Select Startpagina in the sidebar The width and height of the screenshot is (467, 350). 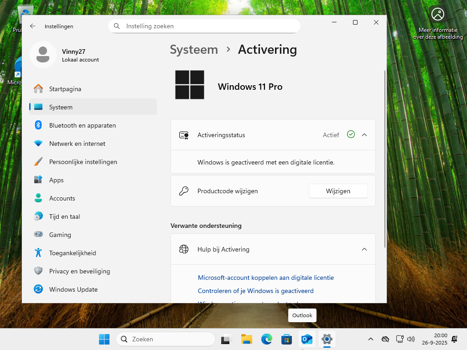[93, 89]
